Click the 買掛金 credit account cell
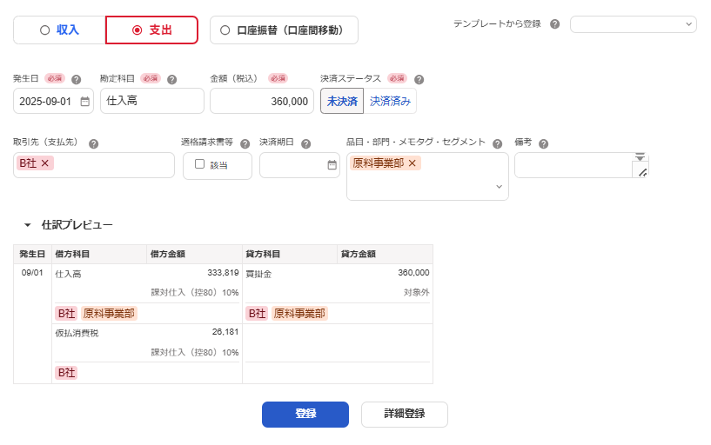The height and width of the screenshot is (445, 711). [258, 275]
